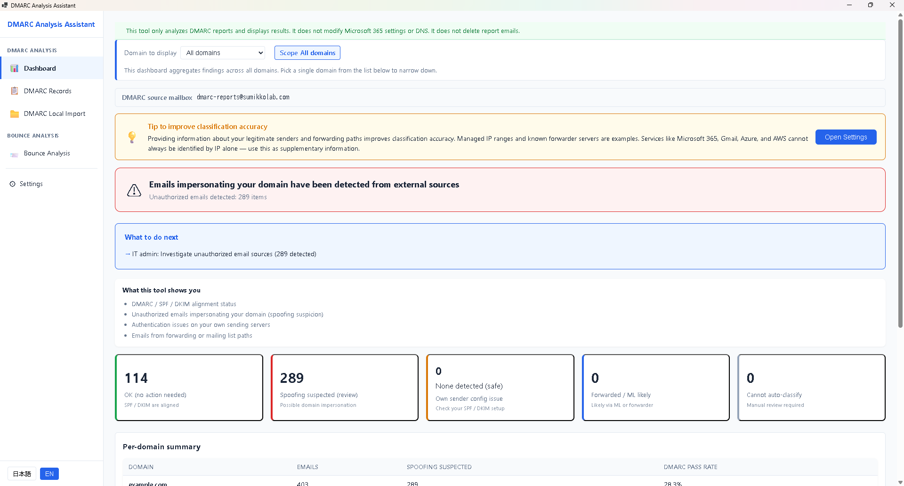Minimize the application window
Screen dimensions: 904x486
point(849,5)
